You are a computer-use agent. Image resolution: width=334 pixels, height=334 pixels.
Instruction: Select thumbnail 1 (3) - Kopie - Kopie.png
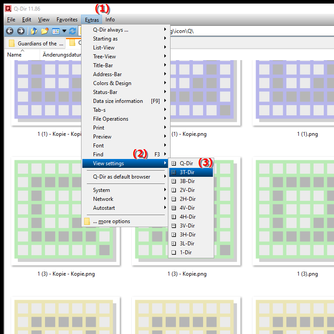[x=65, y=211]
